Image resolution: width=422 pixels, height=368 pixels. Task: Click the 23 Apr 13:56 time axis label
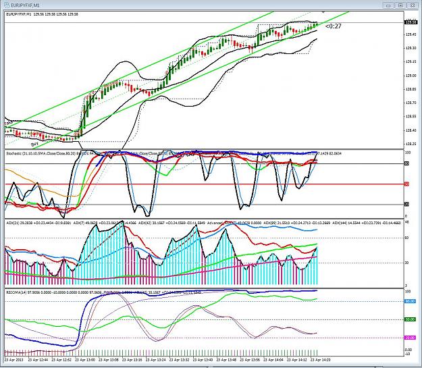[x=250, y=360]
